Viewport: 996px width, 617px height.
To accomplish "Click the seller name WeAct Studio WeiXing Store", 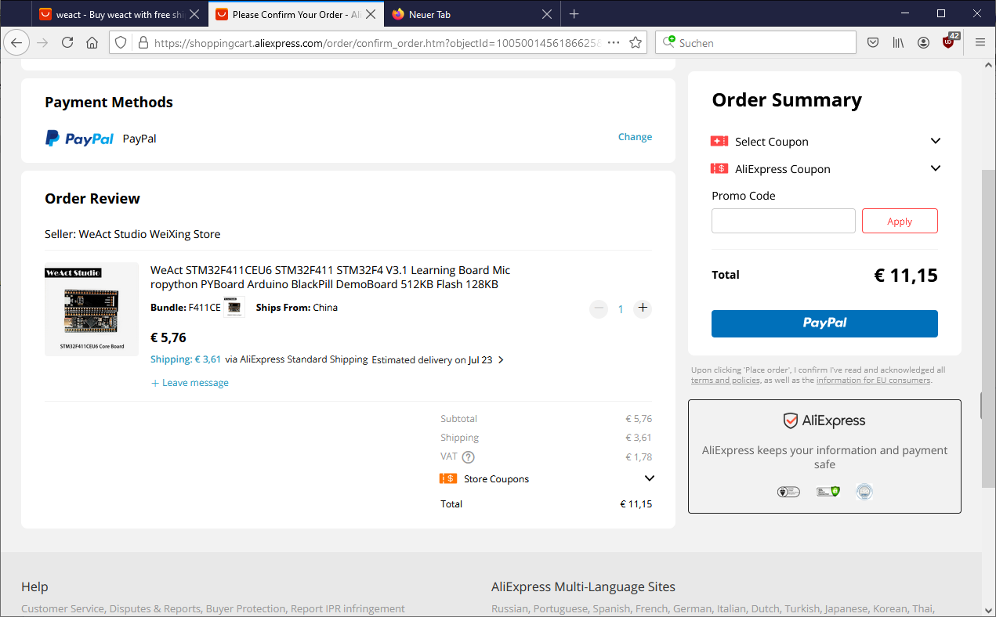I will coord(150,234).
